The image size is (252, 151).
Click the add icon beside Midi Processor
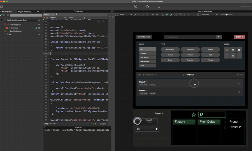[39, 25]
